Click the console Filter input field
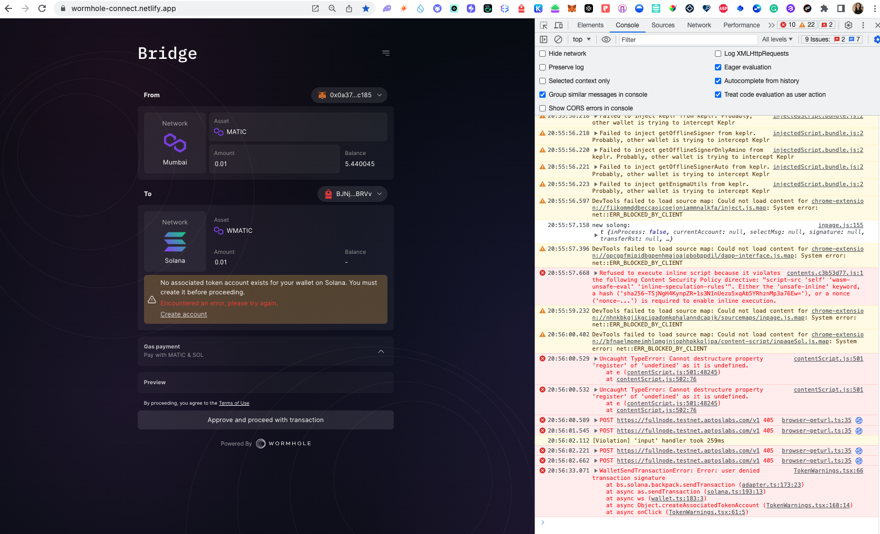This screenshot has width=880, height=534. pyautogui.click(x=683, y=39)
